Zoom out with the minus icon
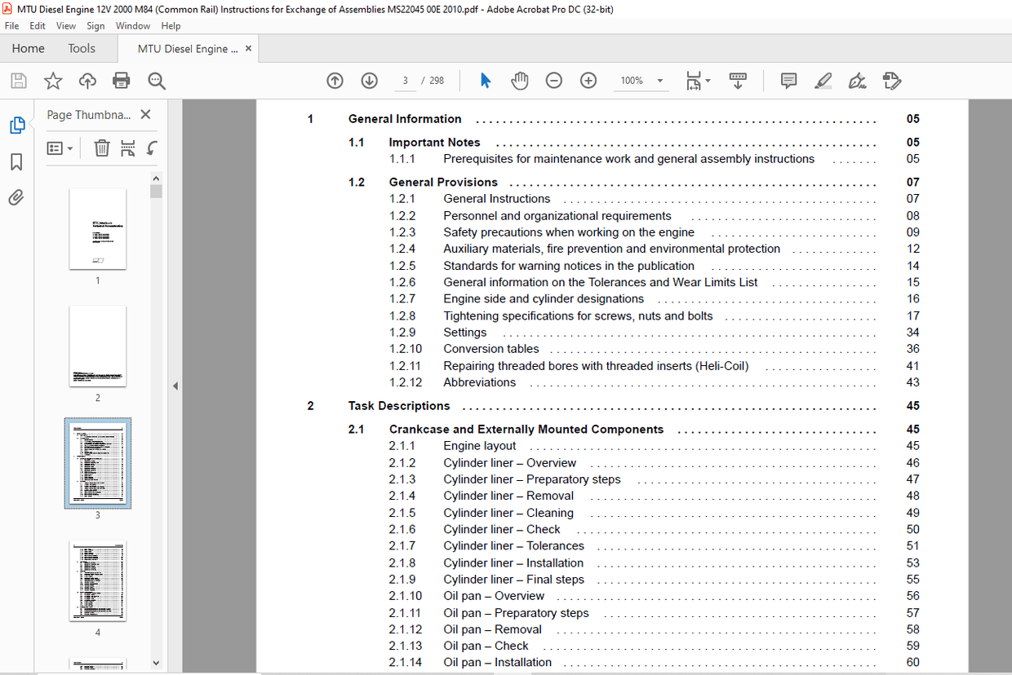Viewport: 1012px width, 675px height. click(554, 81)
